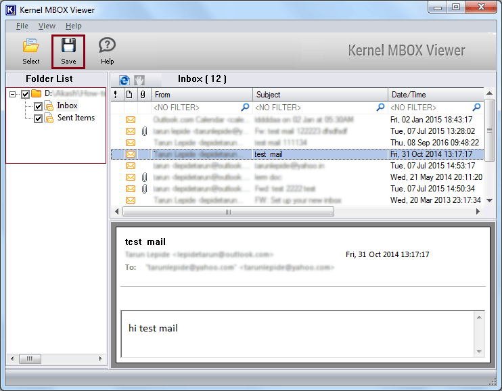
Task: Click paperclip icon of 07 Jul 2015 14:50:34 email
Action: (144, 189)
